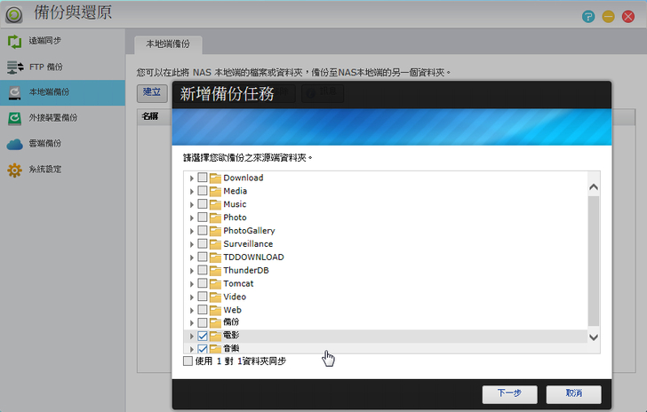Select the PhotoGallery folder name
The image size is (647, 412).
(x=249, y=231)
